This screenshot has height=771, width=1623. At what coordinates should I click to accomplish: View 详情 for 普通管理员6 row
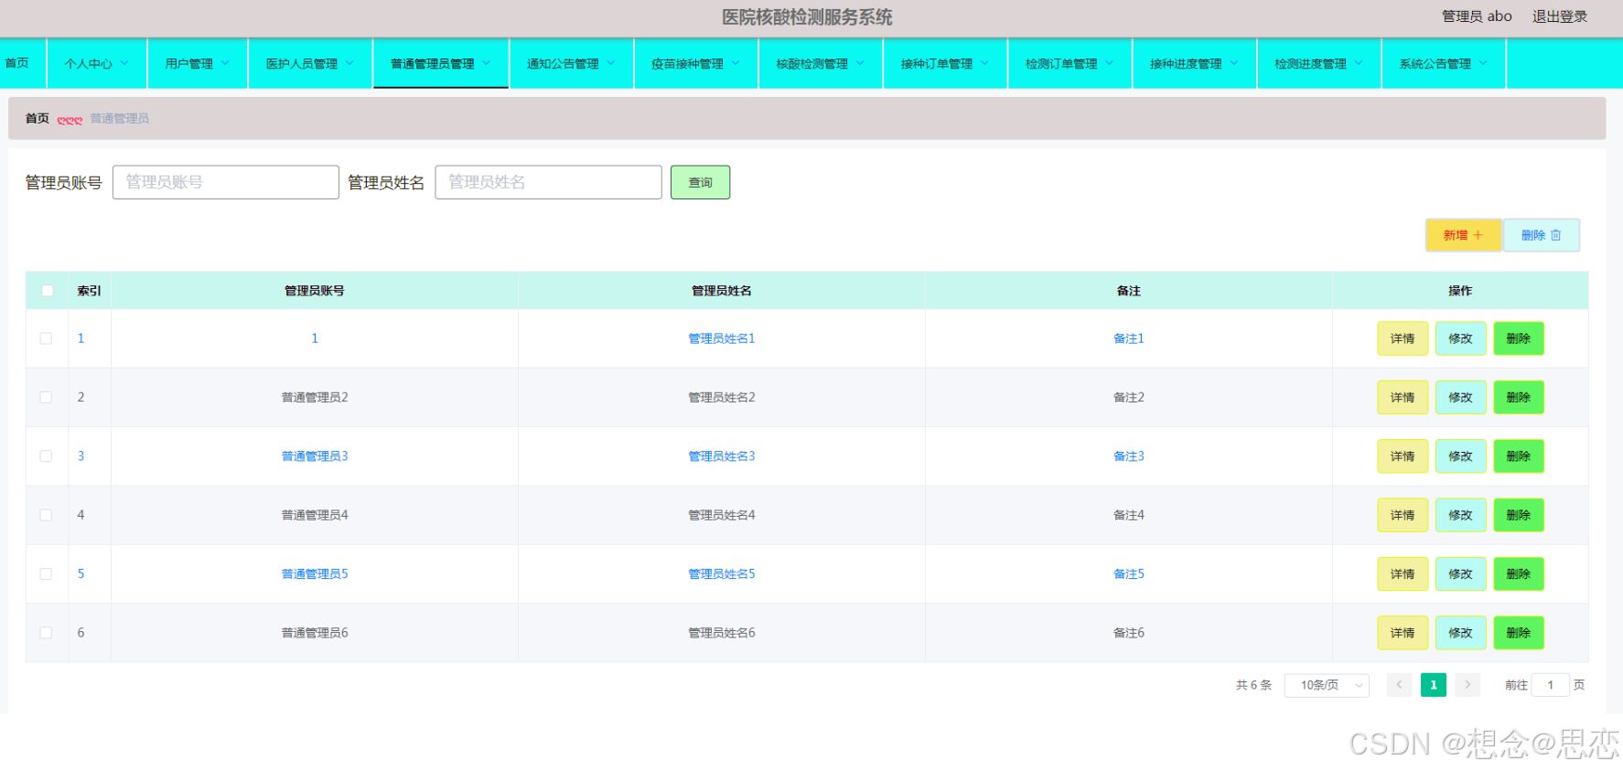[1403, 633]
